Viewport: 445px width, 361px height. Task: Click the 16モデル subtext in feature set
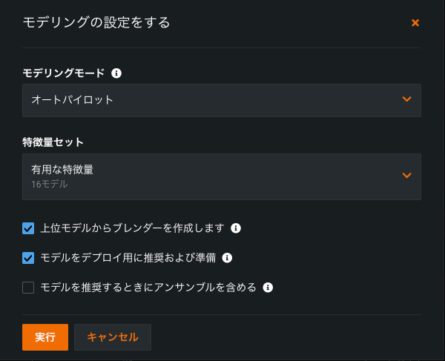[x=49, y=184]
